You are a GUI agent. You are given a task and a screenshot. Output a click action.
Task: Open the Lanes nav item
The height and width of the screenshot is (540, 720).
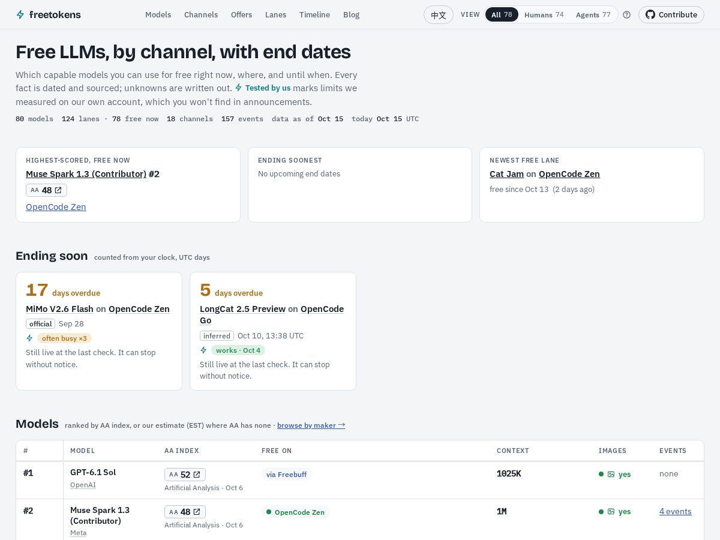tap(275, 14)
